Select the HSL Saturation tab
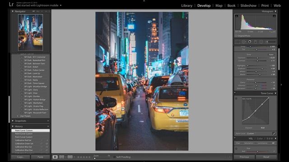Viewport: 289px width, 162px height. click(x=249, y=143)
